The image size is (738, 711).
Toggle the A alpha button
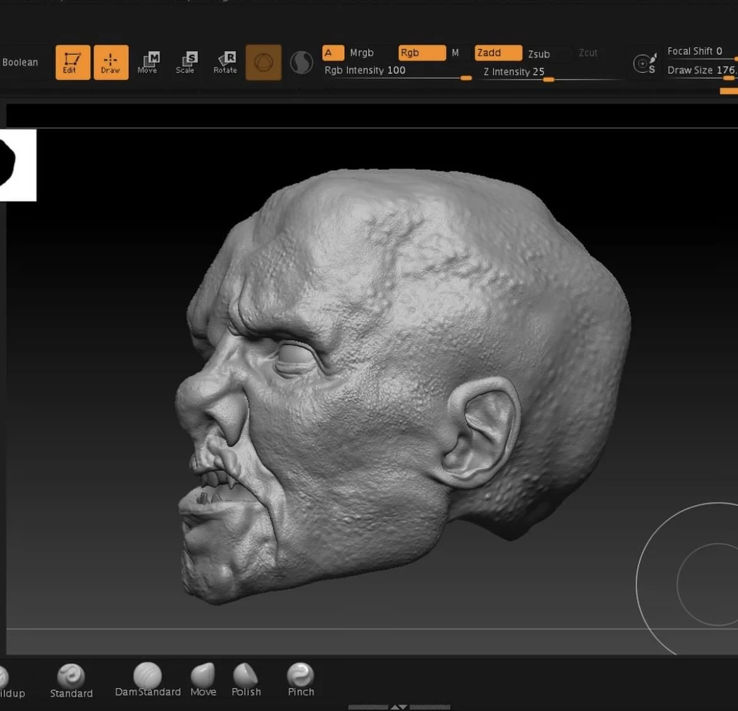coord(333,53)
